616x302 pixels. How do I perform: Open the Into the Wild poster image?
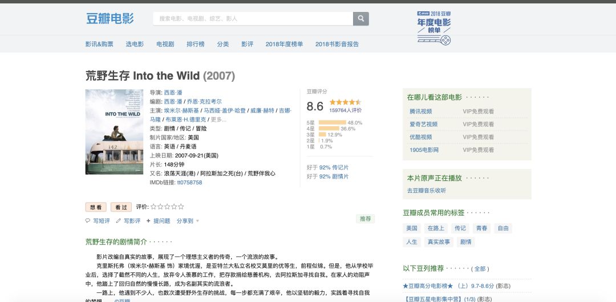(x=114, y=131)
